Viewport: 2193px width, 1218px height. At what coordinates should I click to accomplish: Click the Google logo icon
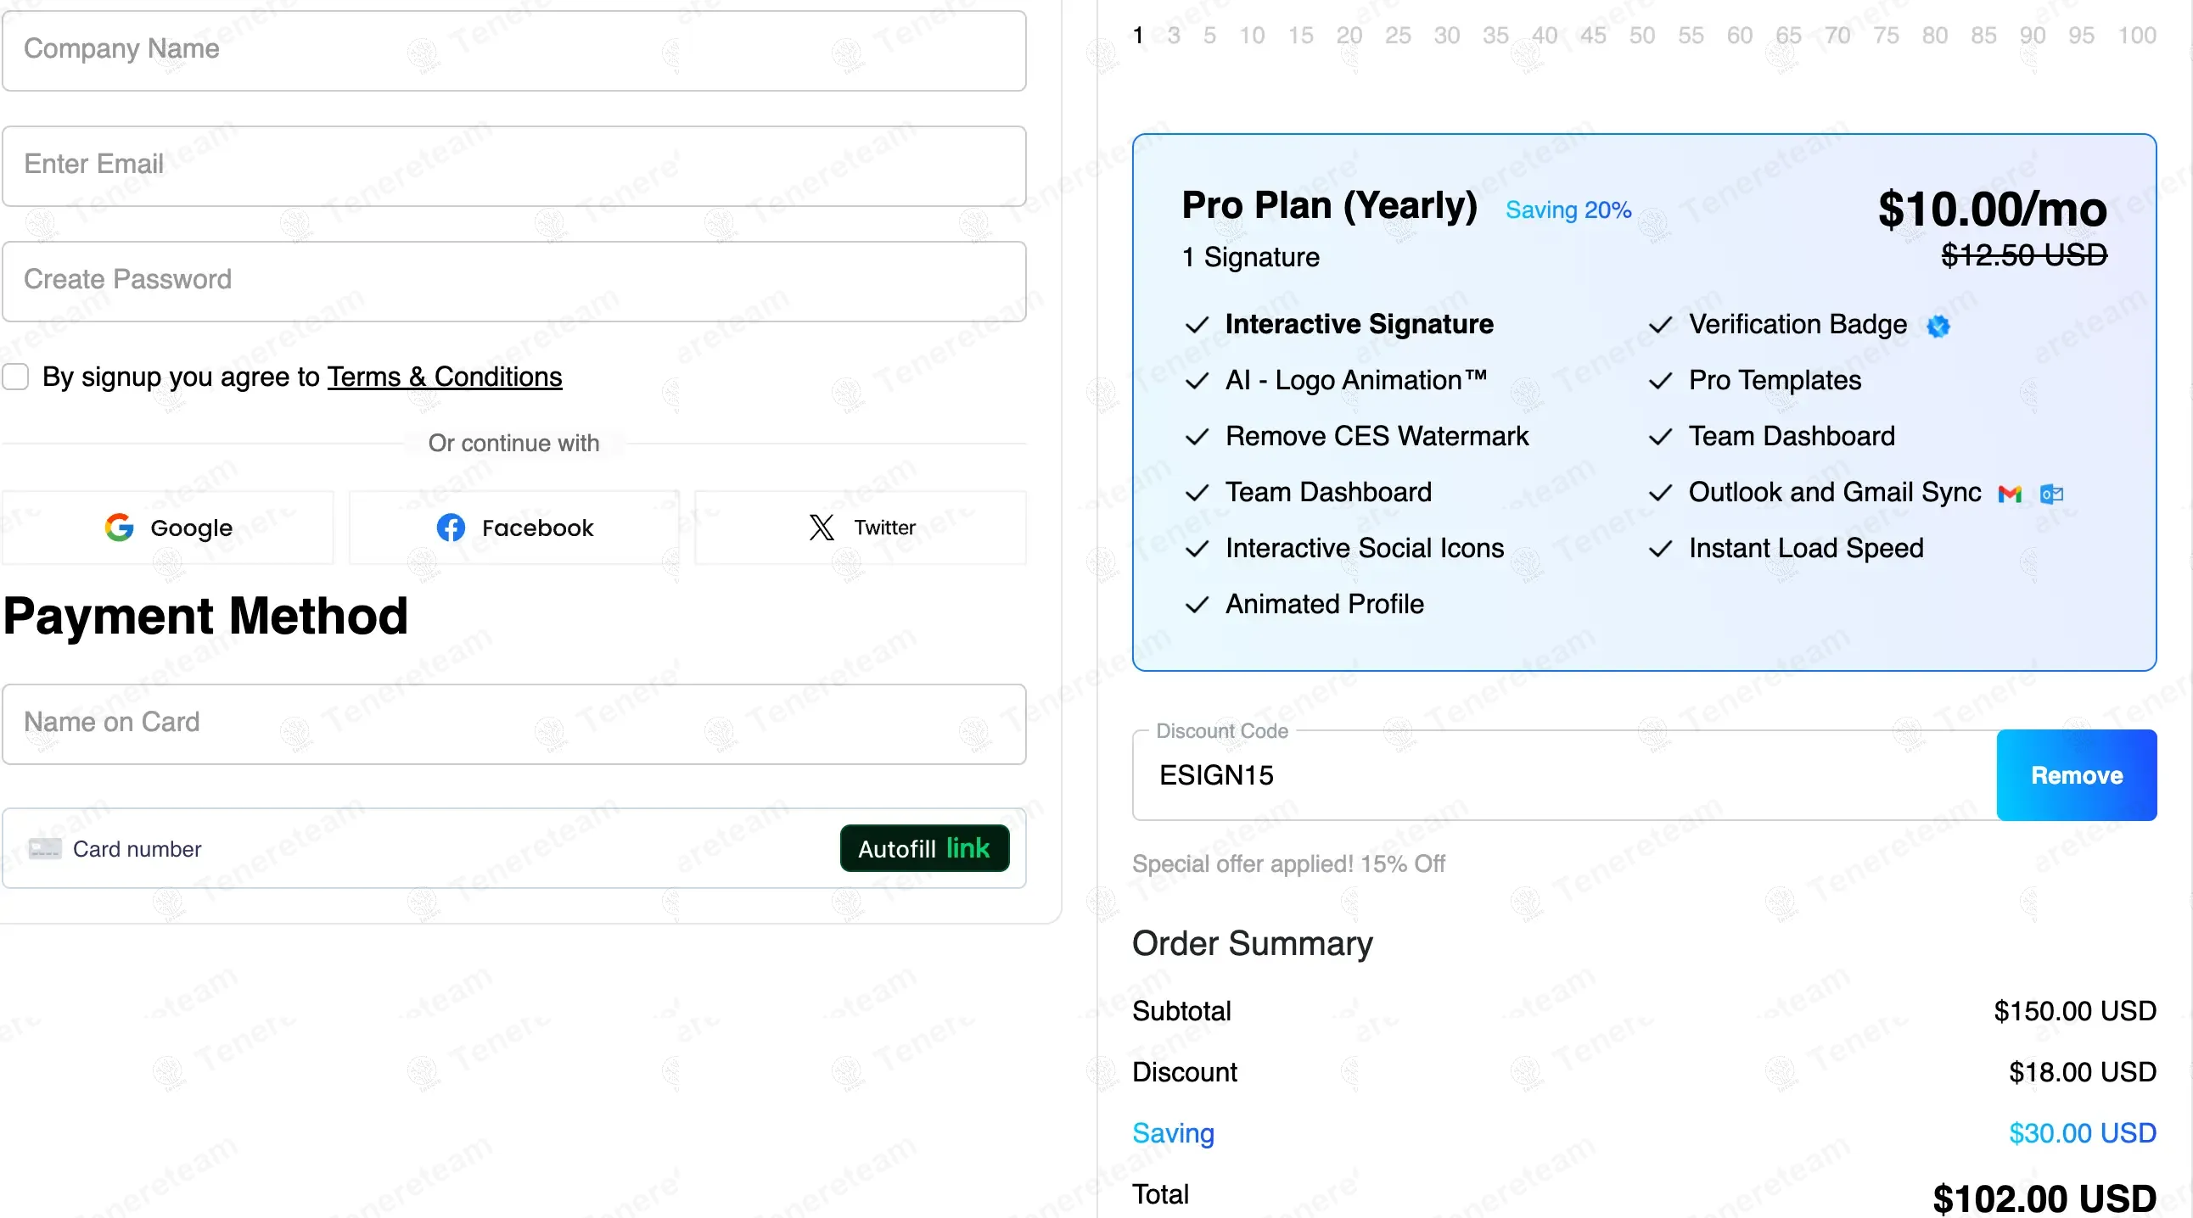click(119, 528)
